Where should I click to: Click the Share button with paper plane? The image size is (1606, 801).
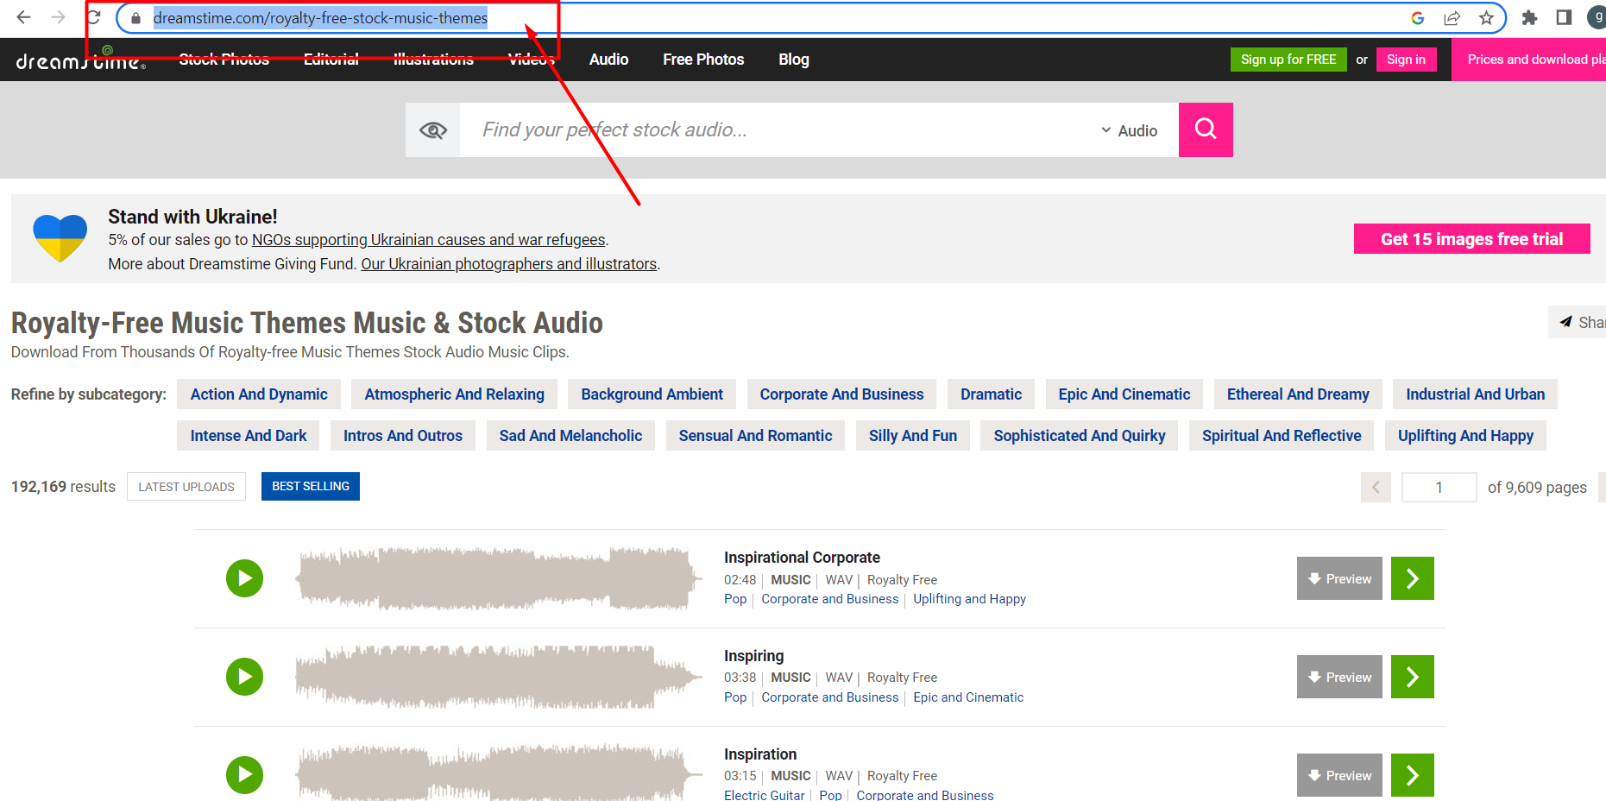point(1579,322)
